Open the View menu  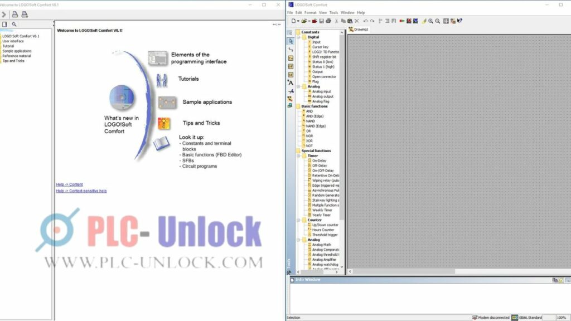(323, 12)
